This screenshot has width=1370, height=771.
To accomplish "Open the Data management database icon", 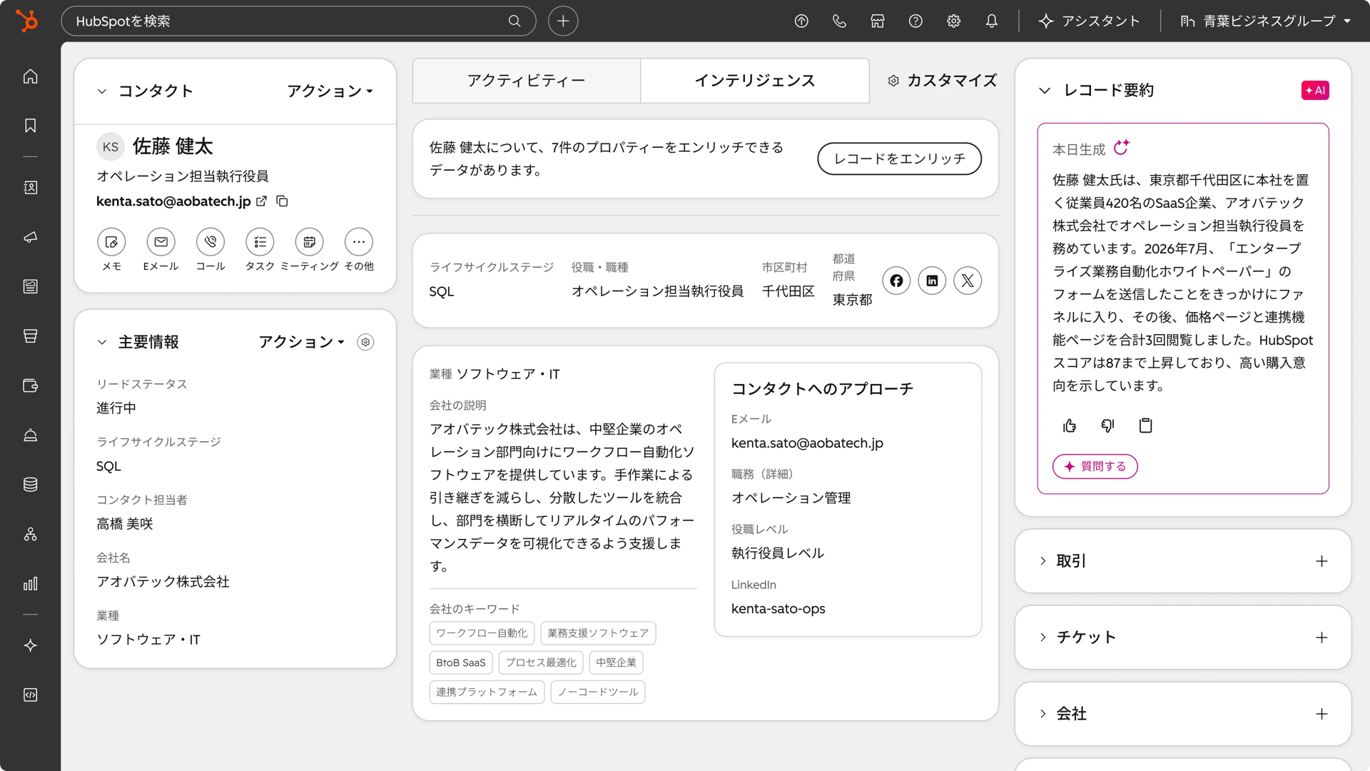I will tap(30, 485).
